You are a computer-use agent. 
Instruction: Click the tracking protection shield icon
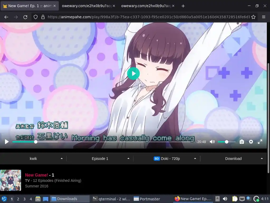point(36,17)
